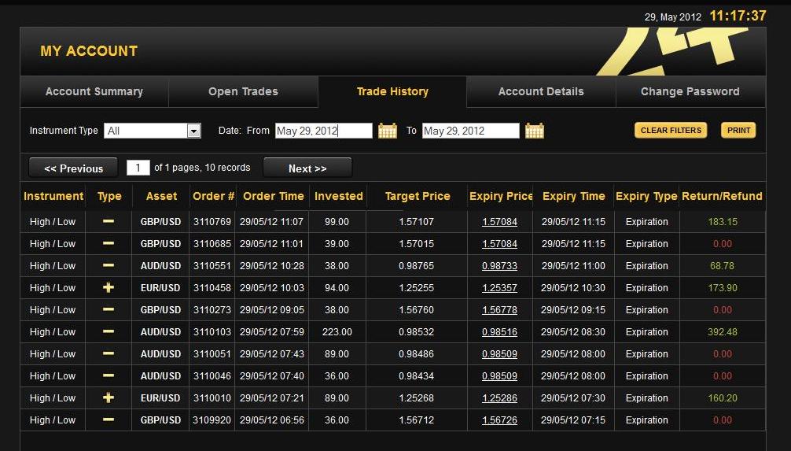Click the minus type icon for order 3110051
Viewport: 791px width, 451px height.
coord(109,353)
